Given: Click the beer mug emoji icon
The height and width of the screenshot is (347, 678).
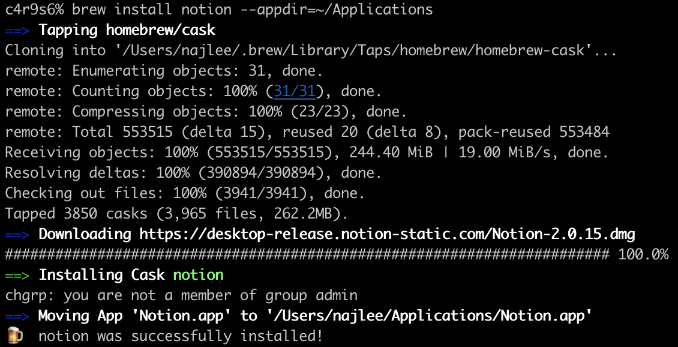Looking at the screenshot, I should [14, 336].
